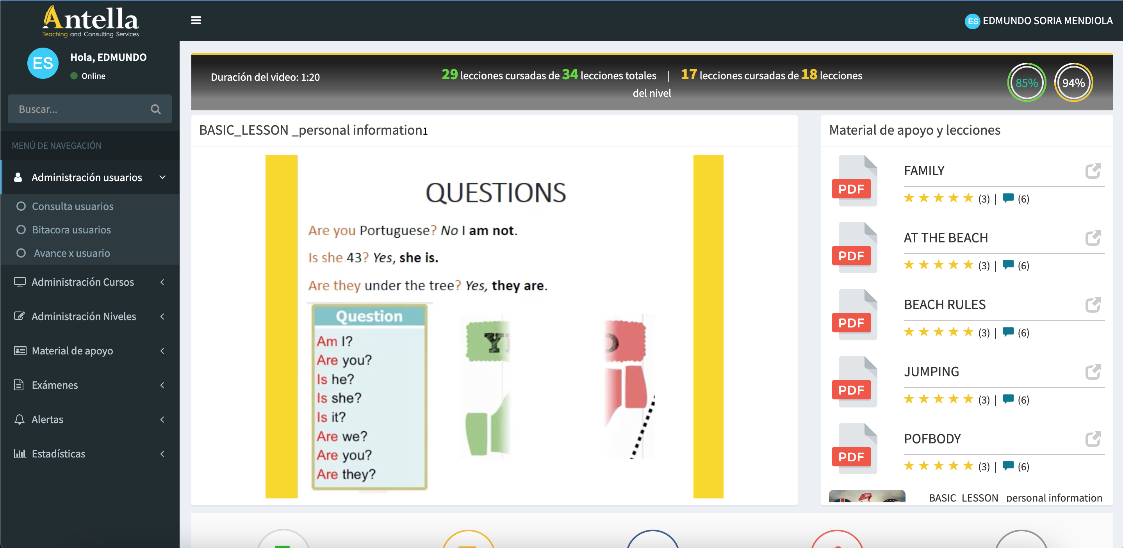Go to Avance x usuario
This screenshot has height=548, width=1123.
72,253
